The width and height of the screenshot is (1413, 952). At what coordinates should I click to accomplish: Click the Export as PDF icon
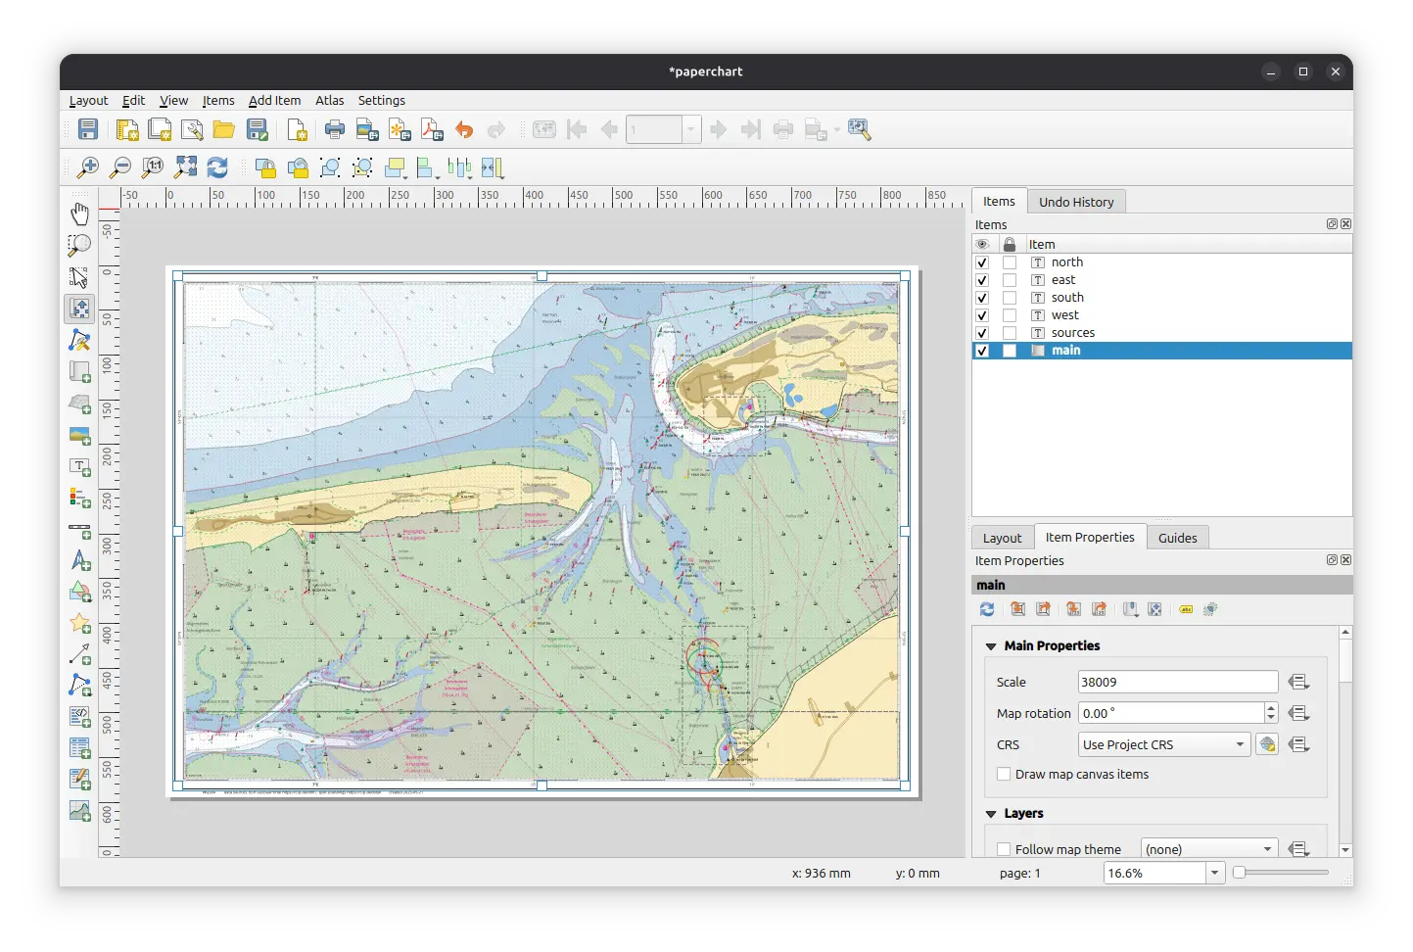pos(432,129)
